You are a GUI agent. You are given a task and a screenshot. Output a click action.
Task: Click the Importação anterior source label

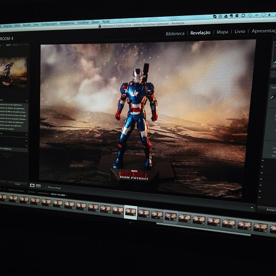pyautogui.click(x=17, y=191)
